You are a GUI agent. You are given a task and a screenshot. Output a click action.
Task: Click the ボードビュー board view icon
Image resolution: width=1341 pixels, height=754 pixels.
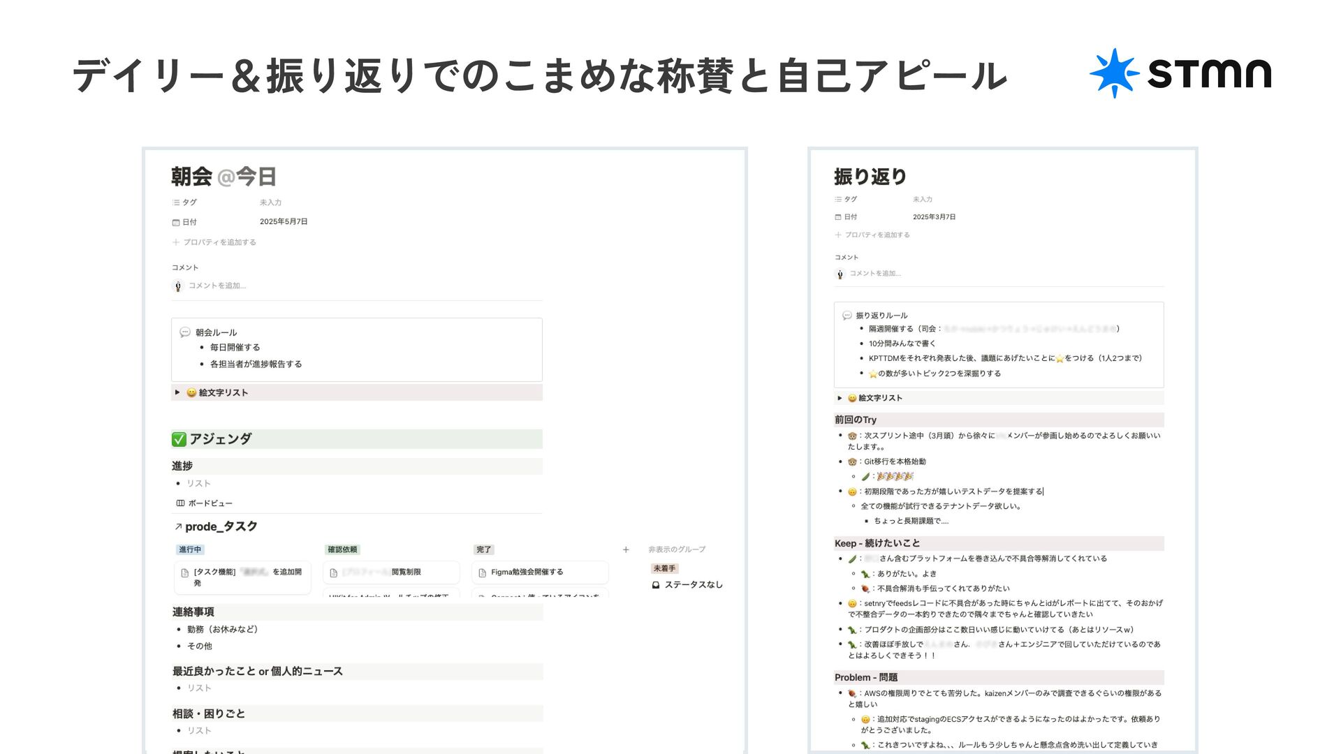(180, 503)
